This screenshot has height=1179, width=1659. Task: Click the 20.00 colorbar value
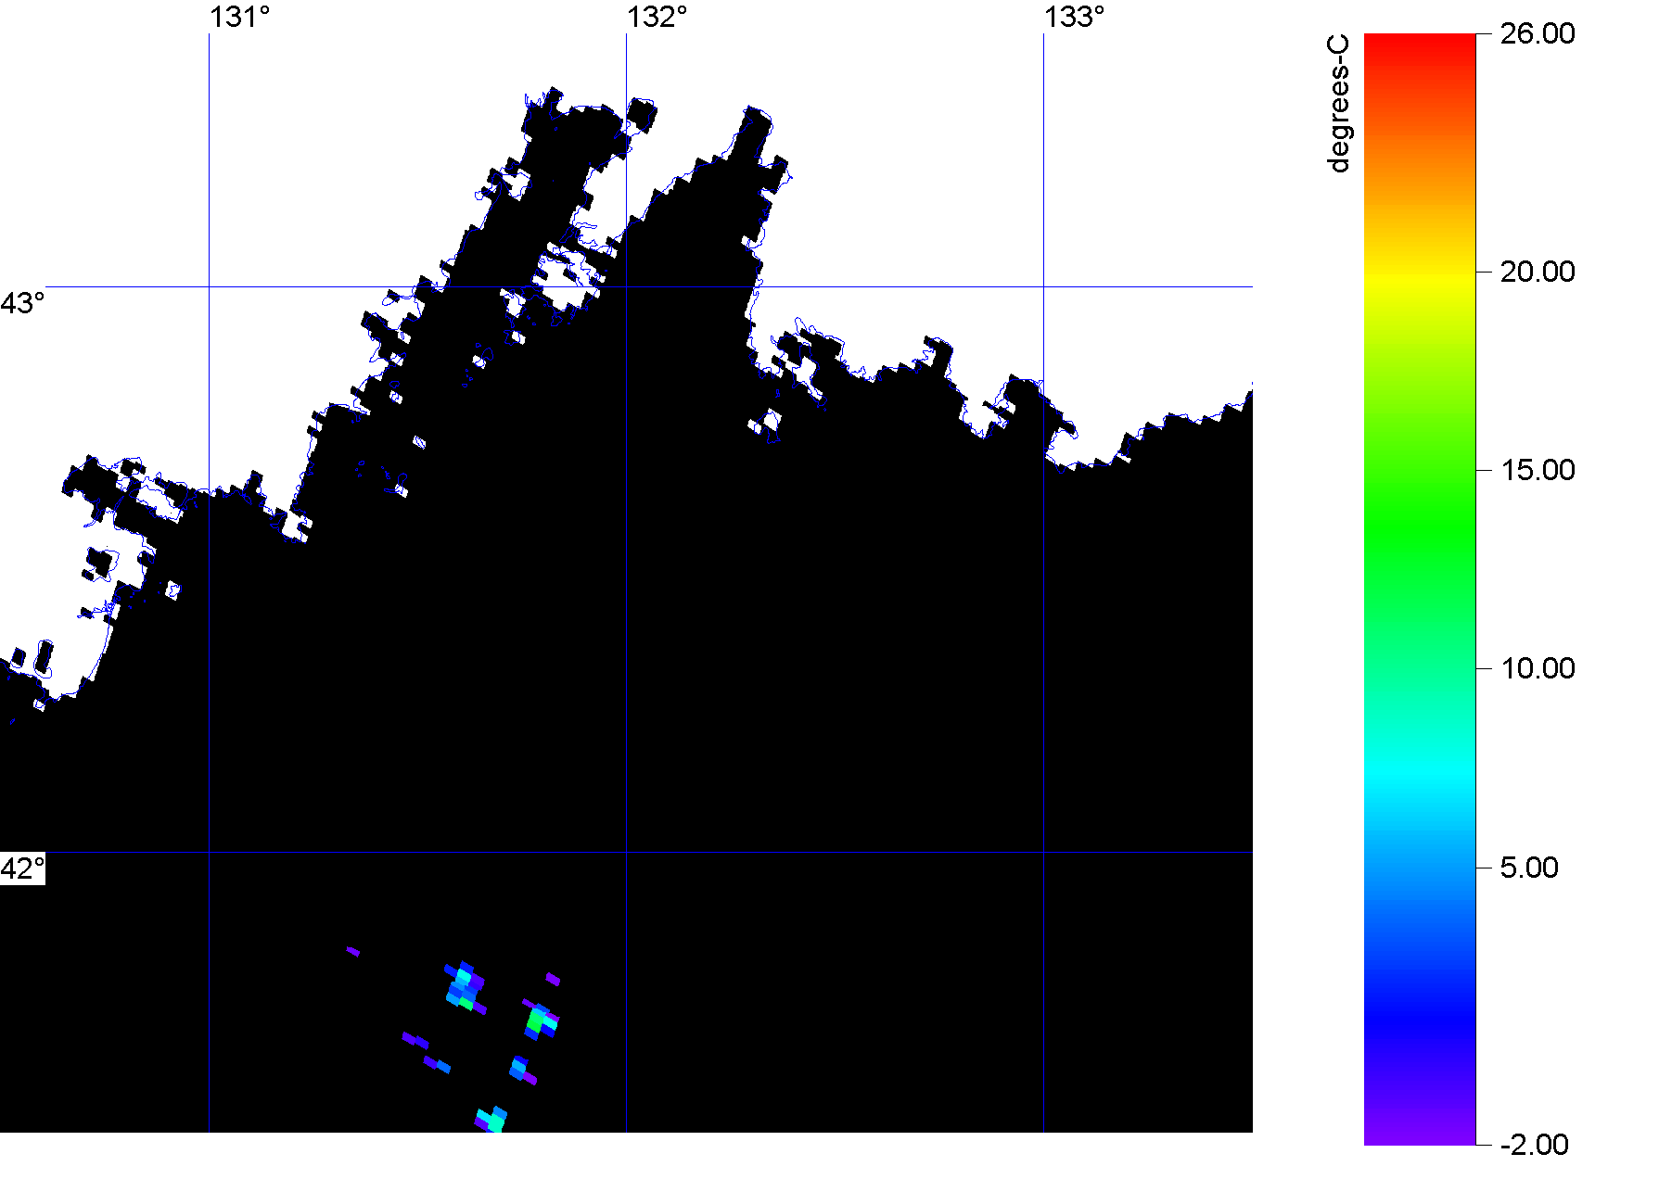(1538, 272)
